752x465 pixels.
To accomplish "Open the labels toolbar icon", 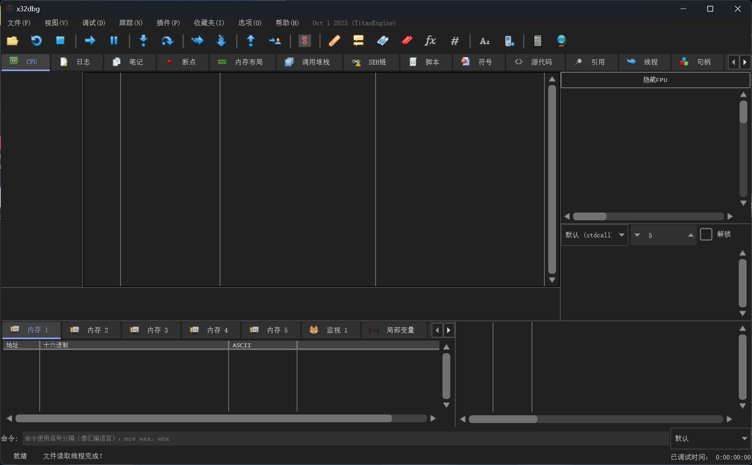I will (383, 40).
